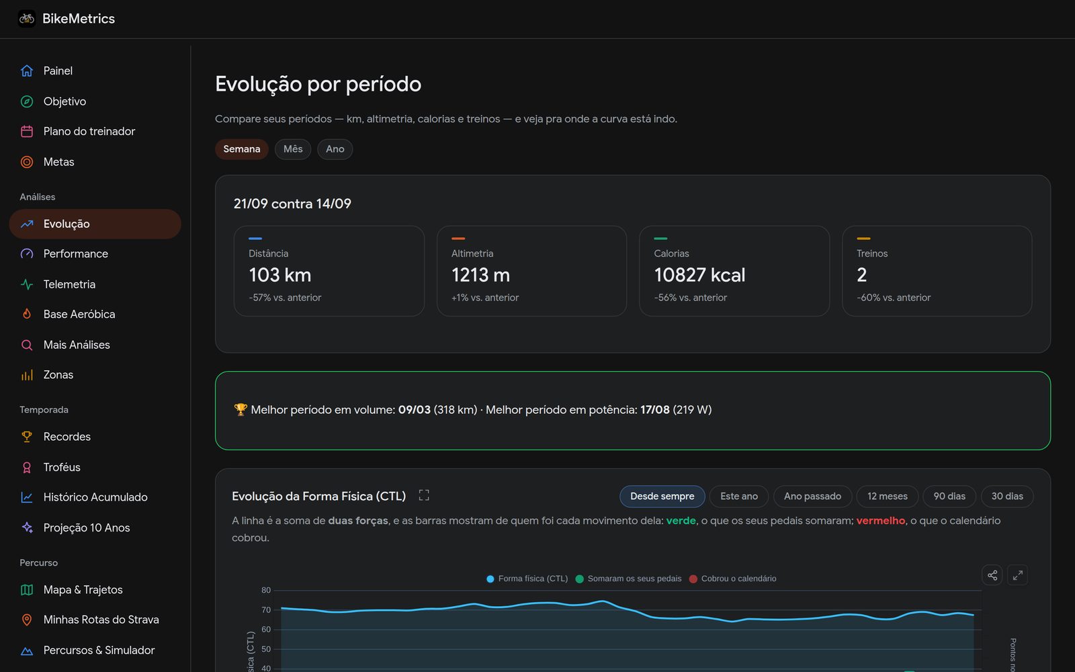Go to Performance analysis page
1075x672 pixels.
(95, 253)
